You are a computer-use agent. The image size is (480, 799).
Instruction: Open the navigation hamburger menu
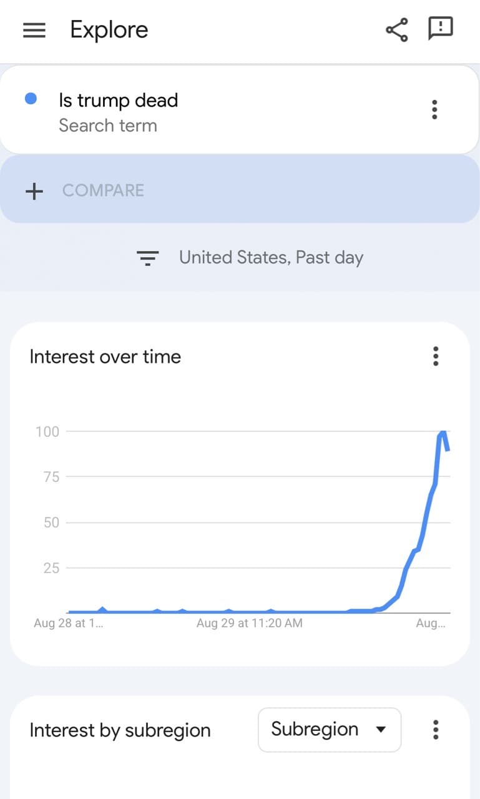[x=34, y=30]
